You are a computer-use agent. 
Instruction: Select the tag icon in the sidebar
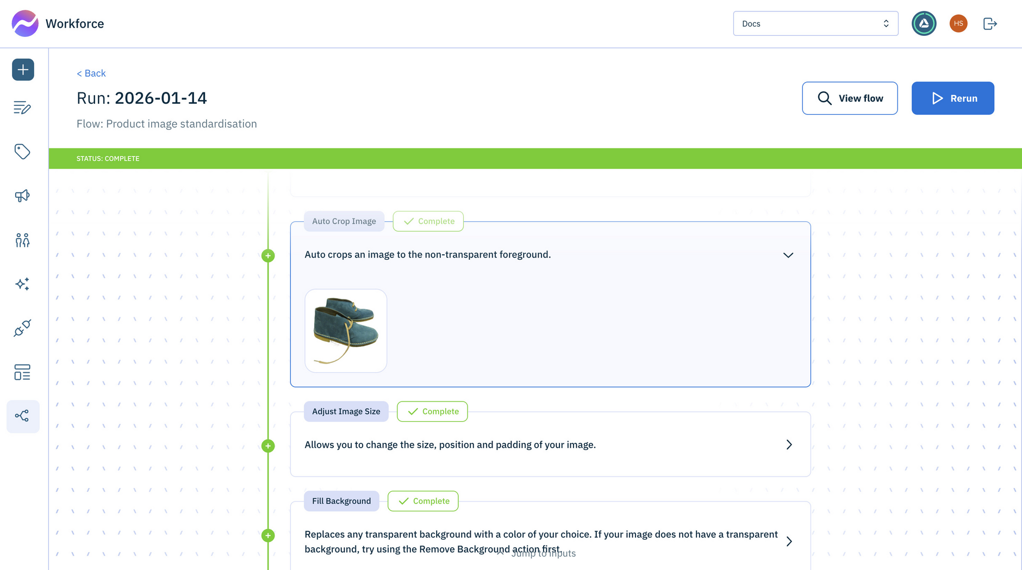(22, 152)
